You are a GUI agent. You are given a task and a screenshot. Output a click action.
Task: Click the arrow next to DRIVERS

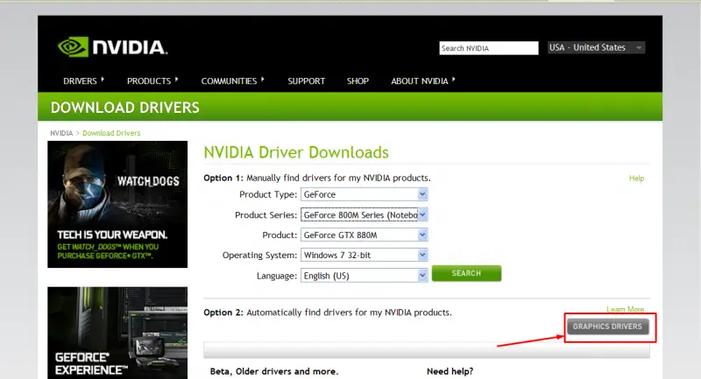[103, 80]
